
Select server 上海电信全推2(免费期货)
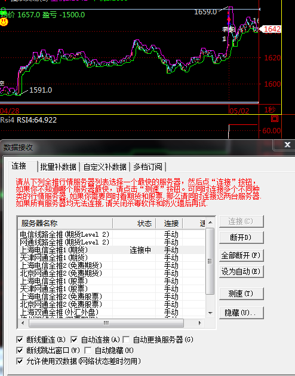coord(61,265)
